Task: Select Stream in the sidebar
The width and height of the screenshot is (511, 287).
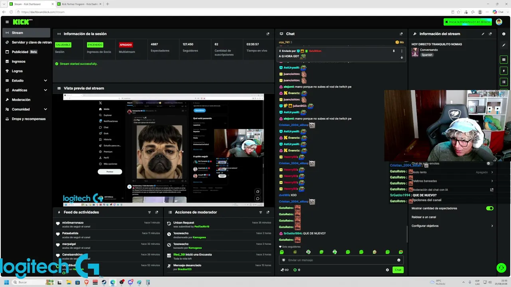Action: point(26,33)
